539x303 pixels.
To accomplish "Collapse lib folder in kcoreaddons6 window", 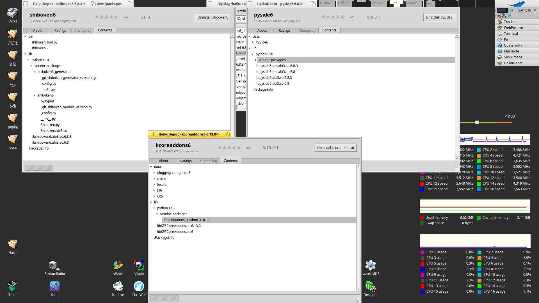I will tap(151, 202).
